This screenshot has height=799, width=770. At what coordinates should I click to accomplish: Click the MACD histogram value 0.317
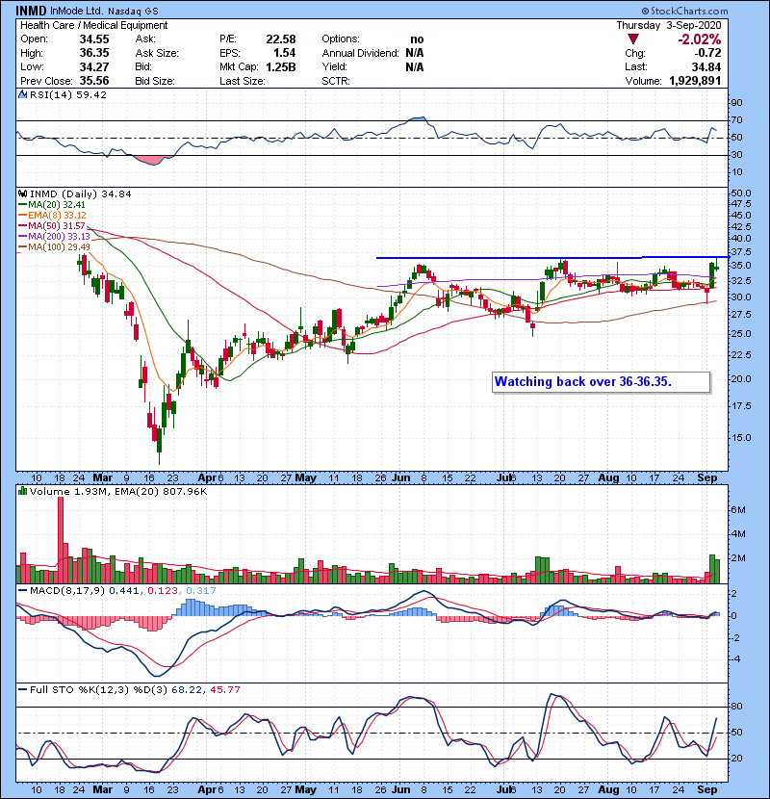click(201, 591)
